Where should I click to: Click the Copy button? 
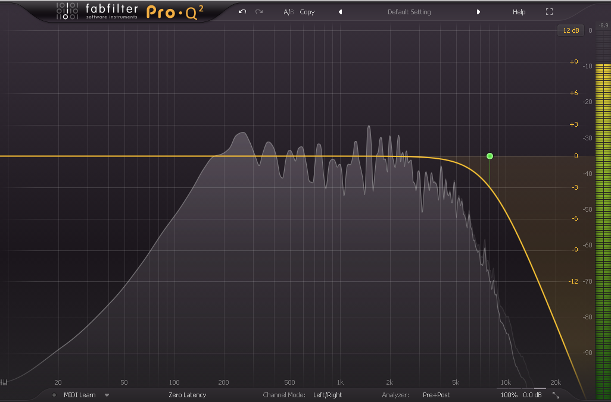pyautogui.click(x=307, y=12)
